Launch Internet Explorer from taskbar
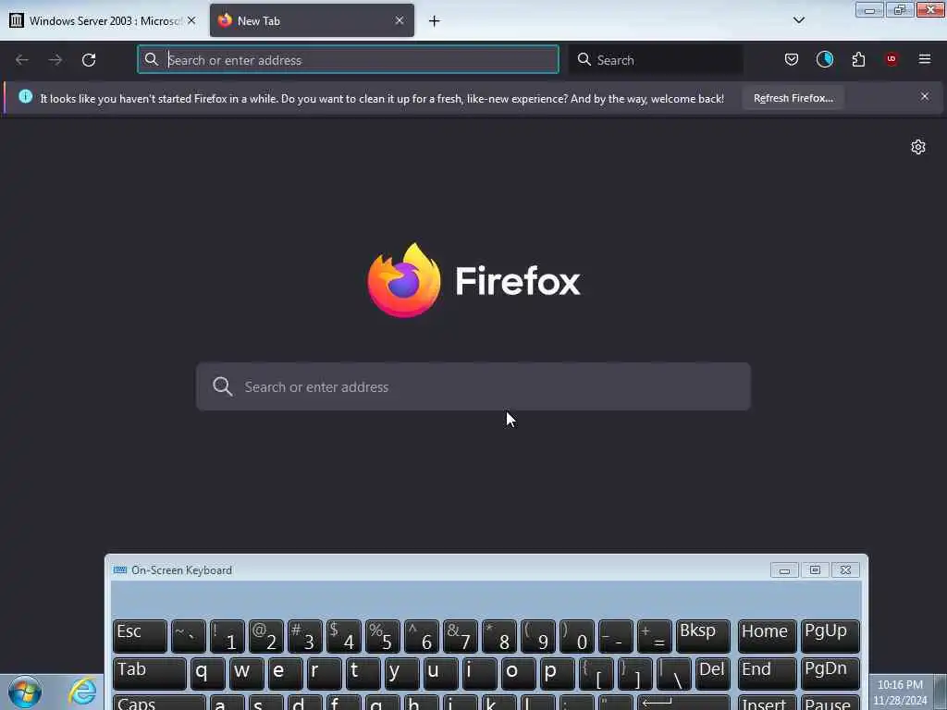This screenshot has width=947, height=710. point(82,692)
